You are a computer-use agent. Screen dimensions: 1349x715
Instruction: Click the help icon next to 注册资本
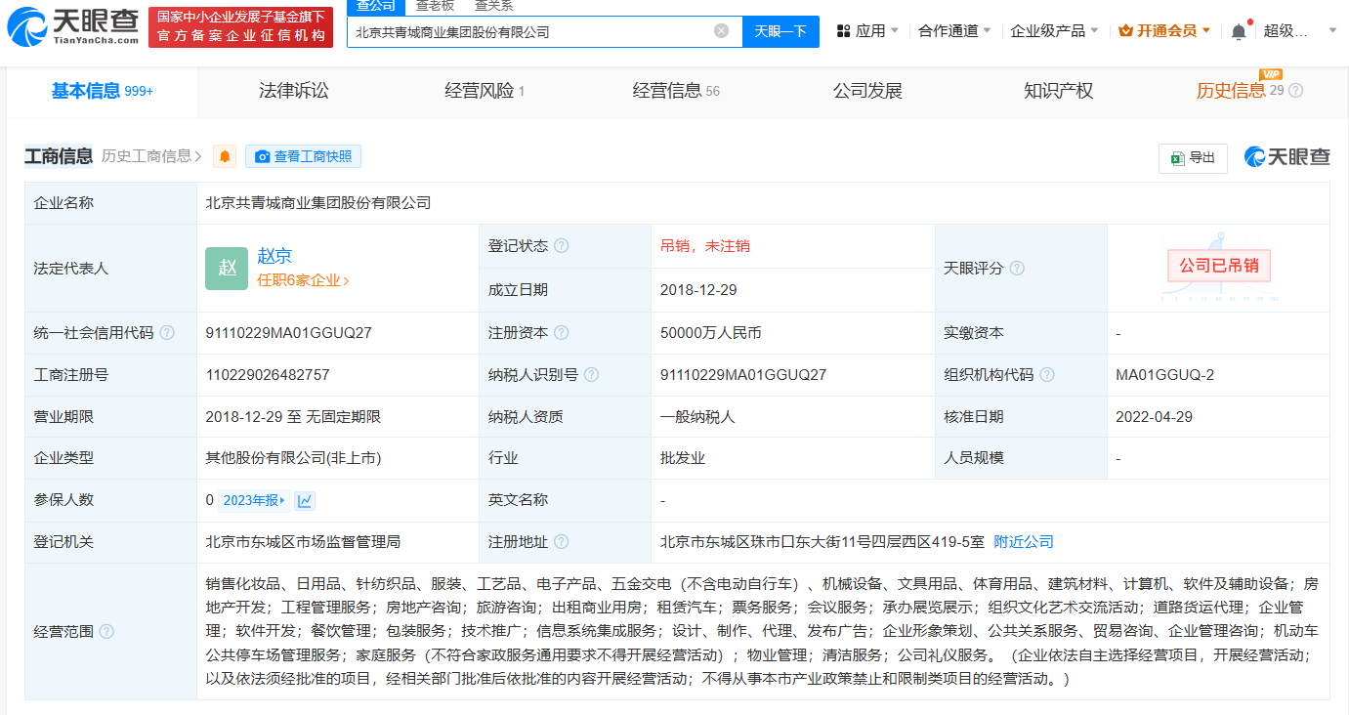click(x=561, y=333)
